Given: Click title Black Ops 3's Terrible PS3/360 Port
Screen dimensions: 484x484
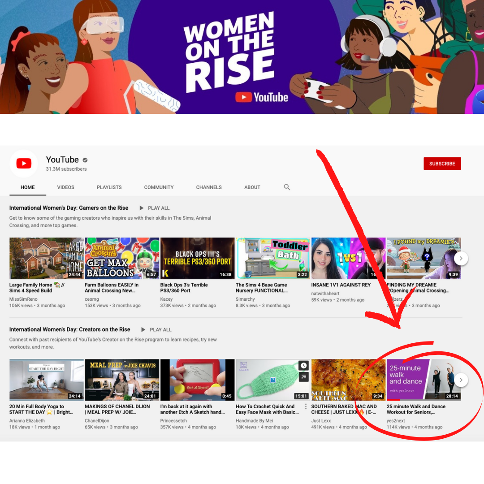Looking at the screenshot, I should pyautogui.click(x=184, y=288).
